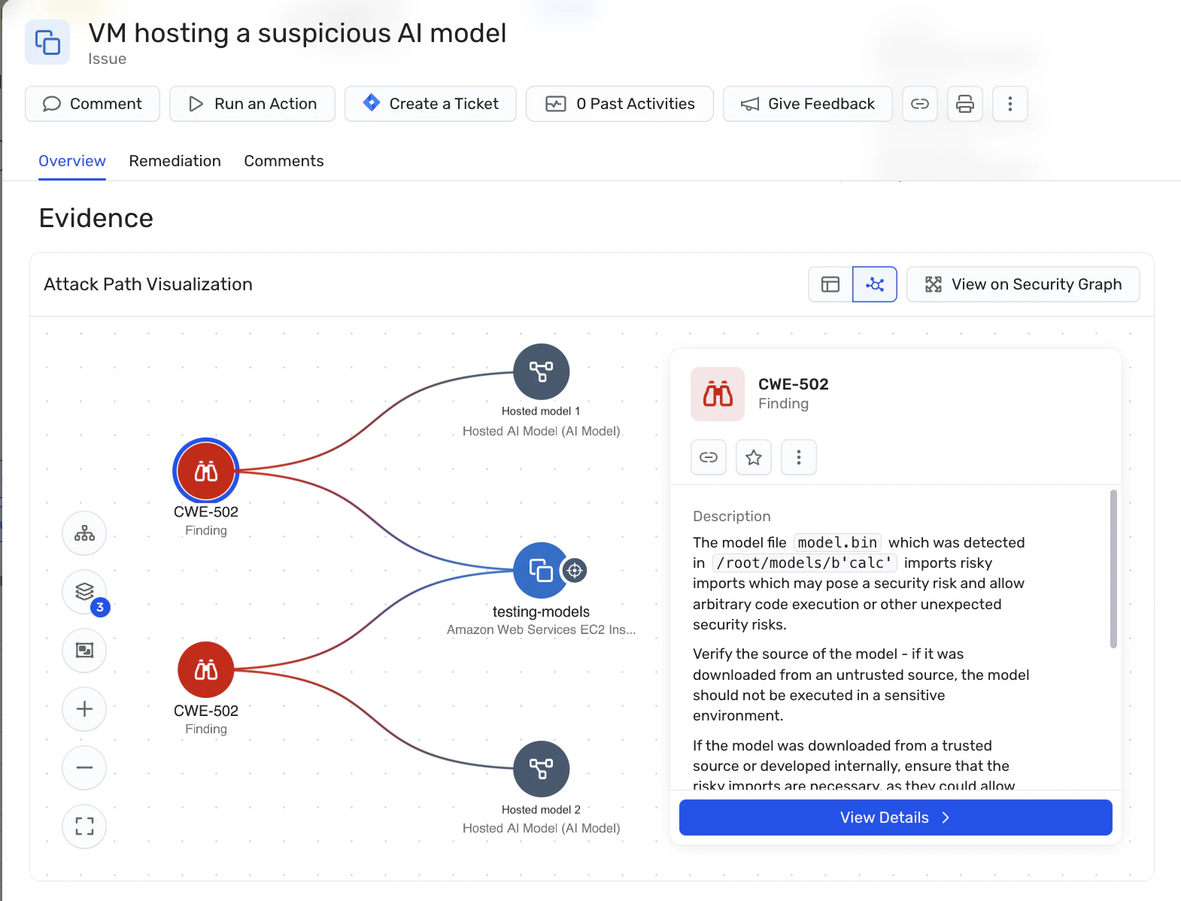1181x901 pixels.
Task: Select the testing-models EC2 node
Action: 542,571
